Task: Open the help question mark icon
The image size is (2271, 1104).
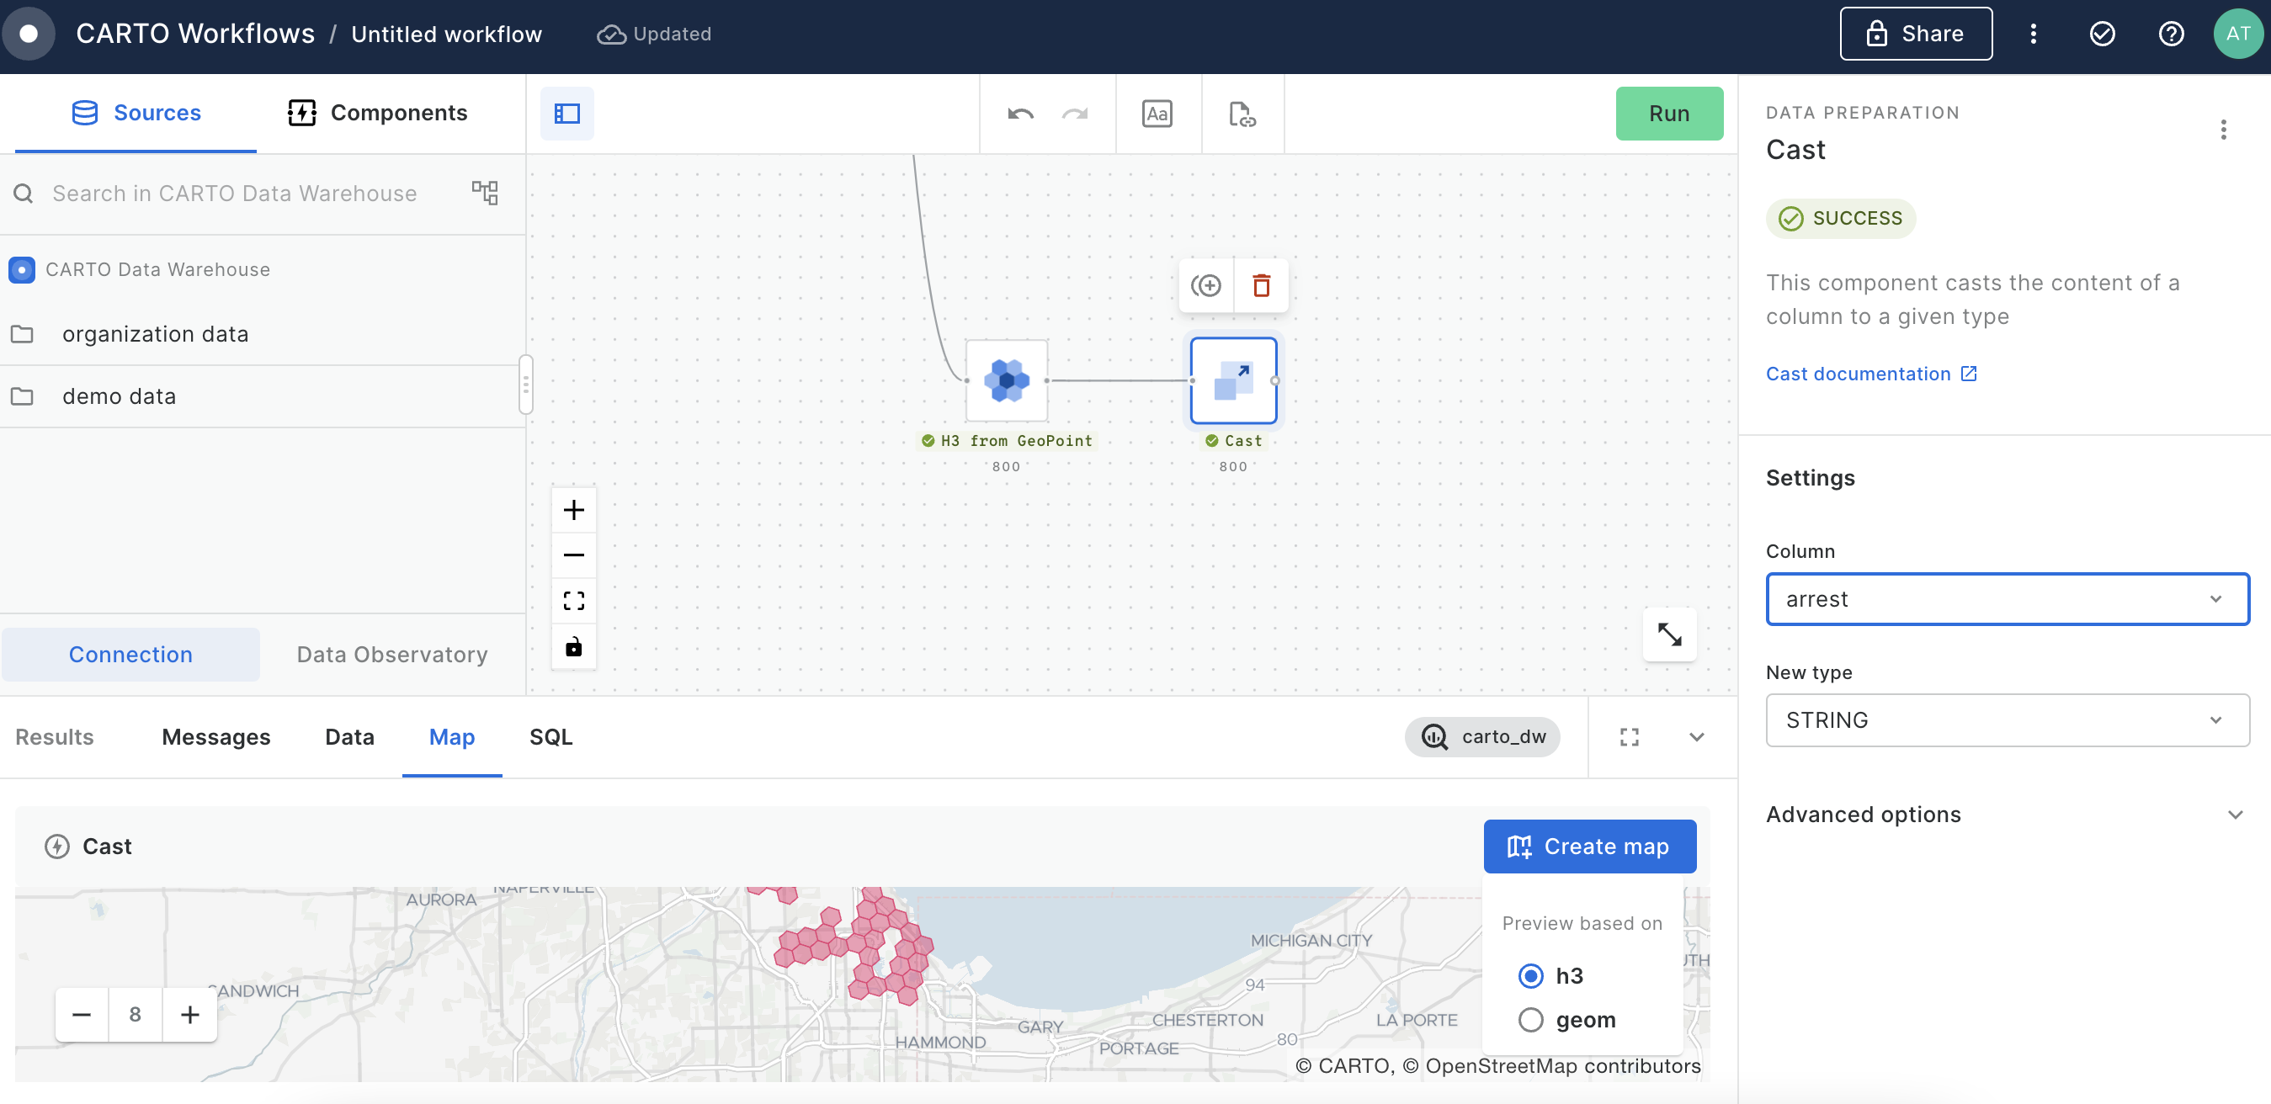Action: pyautogui.click(x=2171, y=34)
